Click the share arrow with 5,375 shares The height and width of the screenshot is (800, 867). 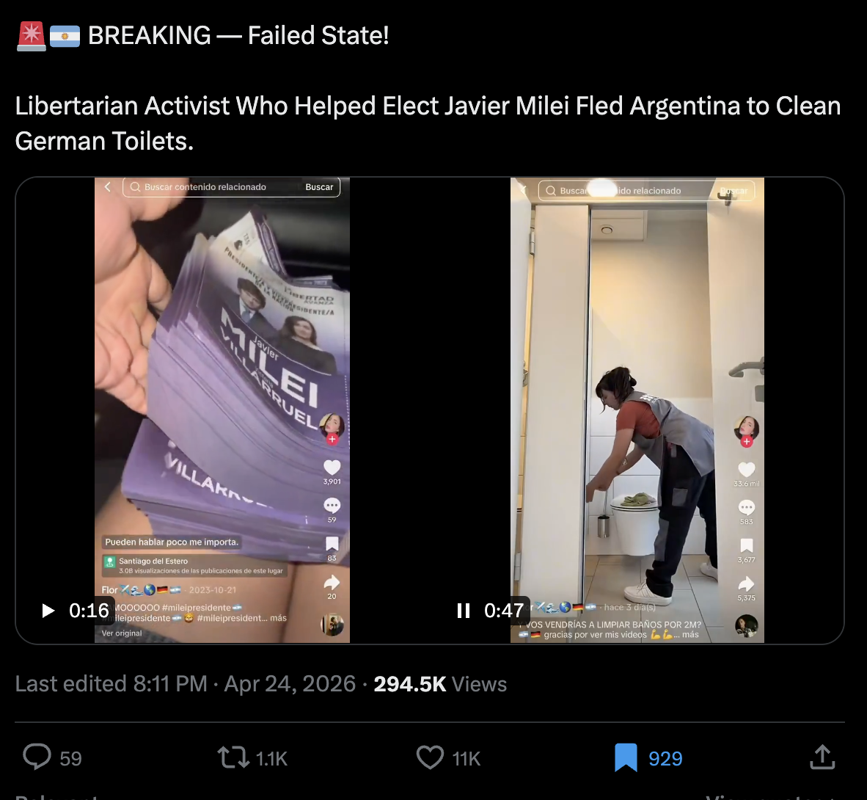(747, 583)
